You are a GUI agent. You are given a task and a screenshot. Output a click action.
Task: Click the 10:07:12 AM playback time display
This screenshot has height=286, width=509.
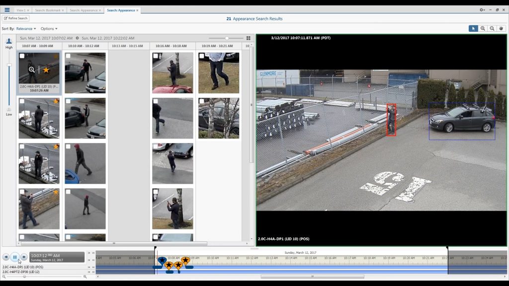tap(57, 257)
